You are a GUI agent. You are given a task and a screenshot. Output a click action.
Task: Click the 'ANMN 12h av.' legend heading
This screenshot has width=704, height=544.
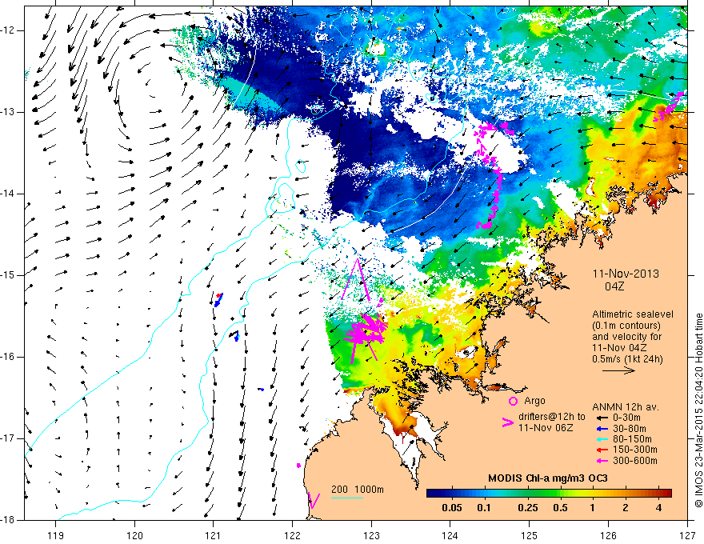pyautogui.click(x=626, y=407)
